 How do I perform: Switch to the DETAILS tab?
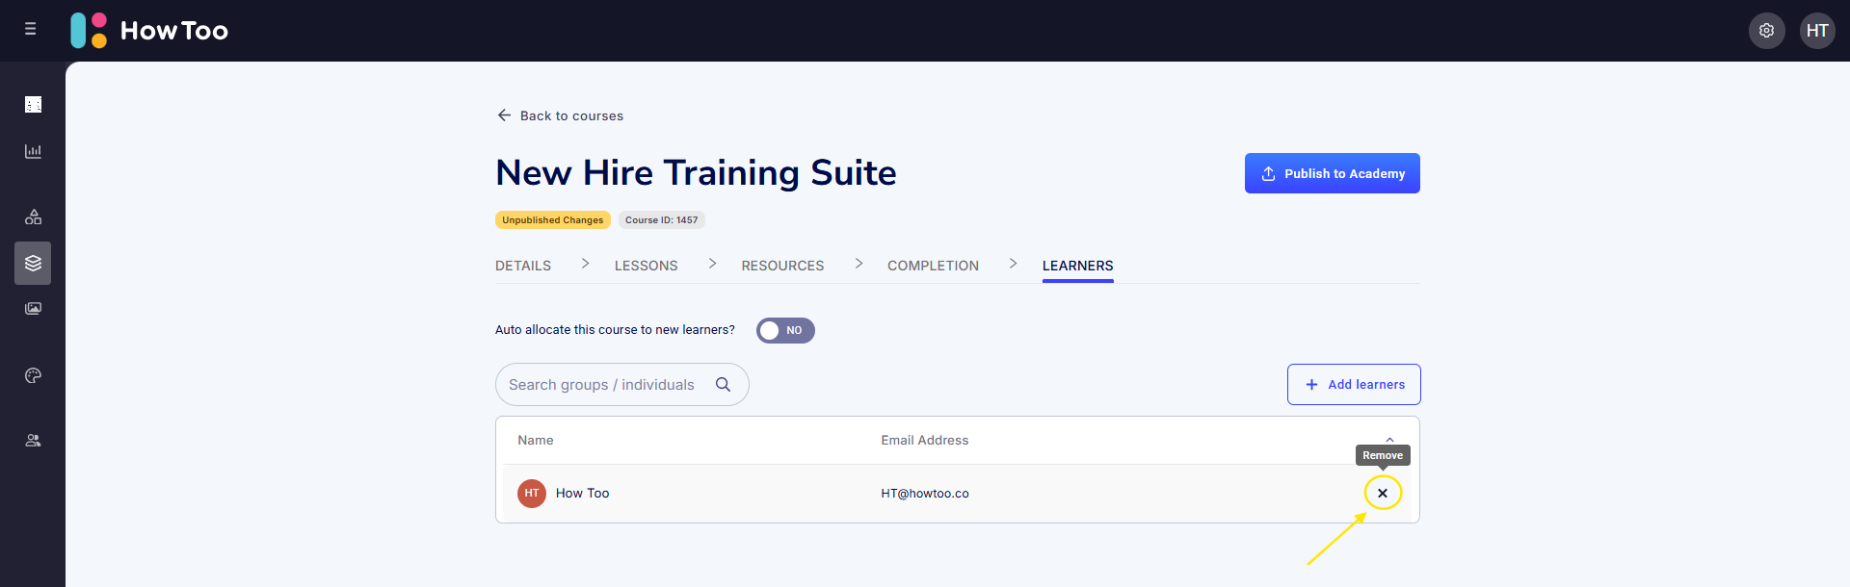pyautogui.click(x=523, y=266)
